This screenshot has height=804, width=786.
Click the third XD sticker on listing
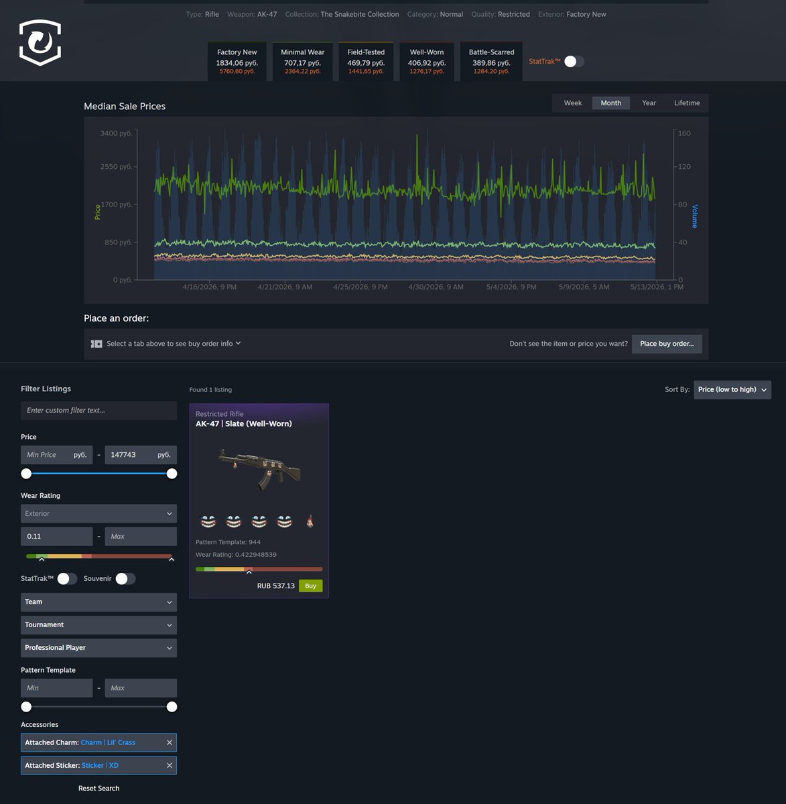tap(259, 521)
